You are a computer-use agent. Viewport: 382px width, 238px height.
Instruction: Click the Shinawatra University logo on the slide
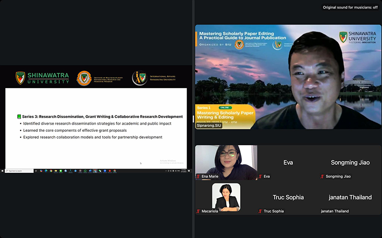click(x=42, y=78)
